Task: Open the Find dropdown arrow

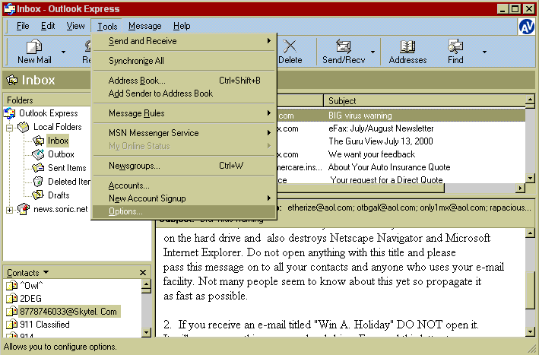Action: point(484,52)
